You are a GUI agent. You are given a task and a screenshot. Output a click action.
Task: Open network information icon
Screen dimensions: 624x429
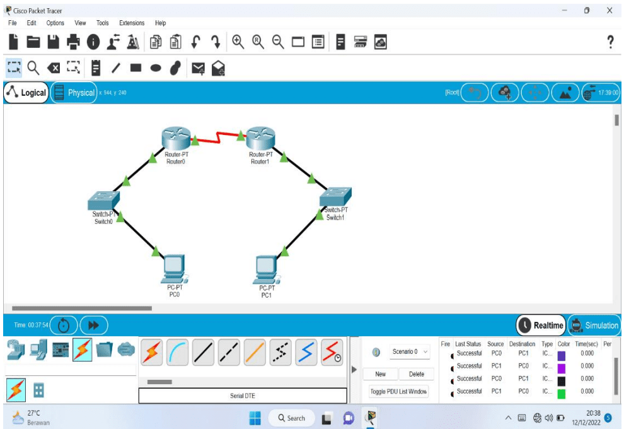pyautogui.click(x=93, y=42)
